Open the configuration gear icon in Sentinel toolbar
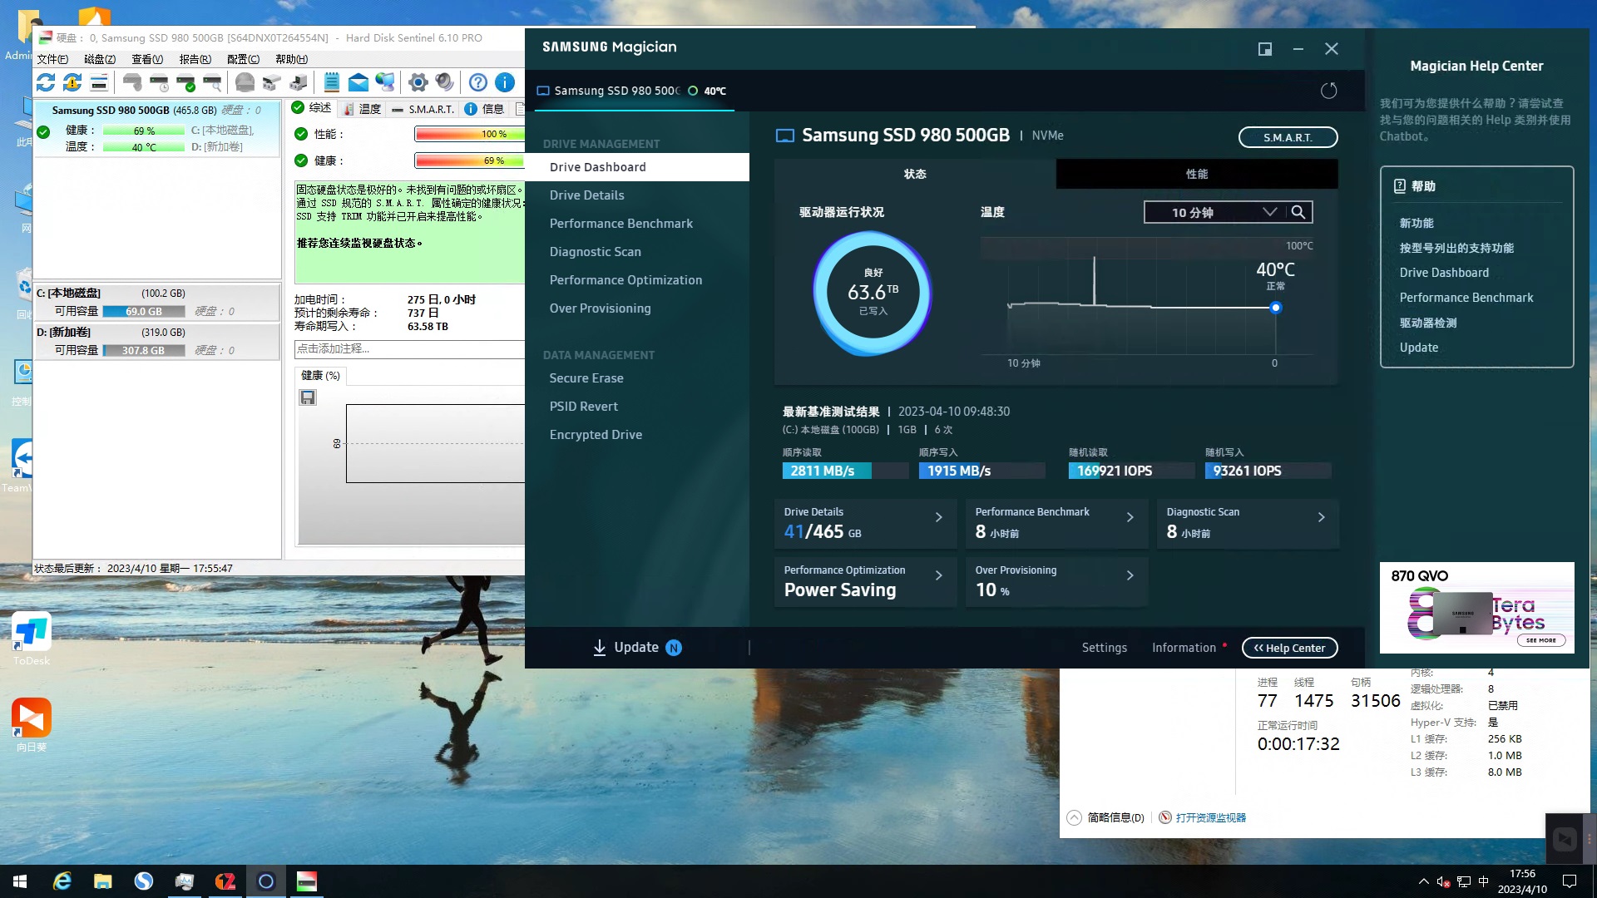Image resolution: width=1597 pixels, height=898 pixels. coord(418,81)
